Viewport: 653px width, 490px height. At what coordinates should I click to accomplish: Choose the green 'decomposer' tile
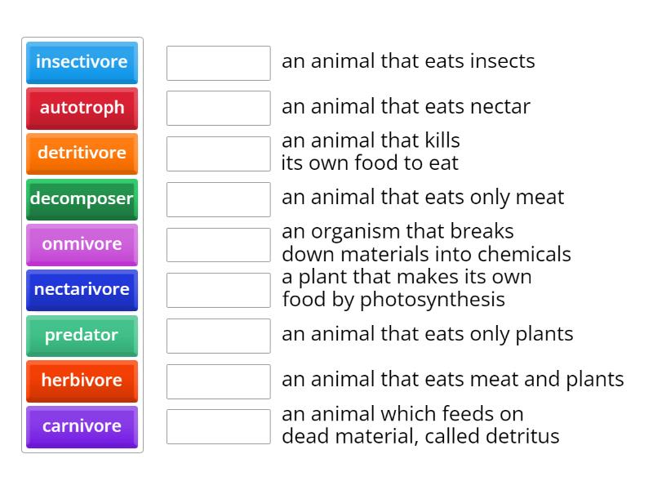point(82,198)
